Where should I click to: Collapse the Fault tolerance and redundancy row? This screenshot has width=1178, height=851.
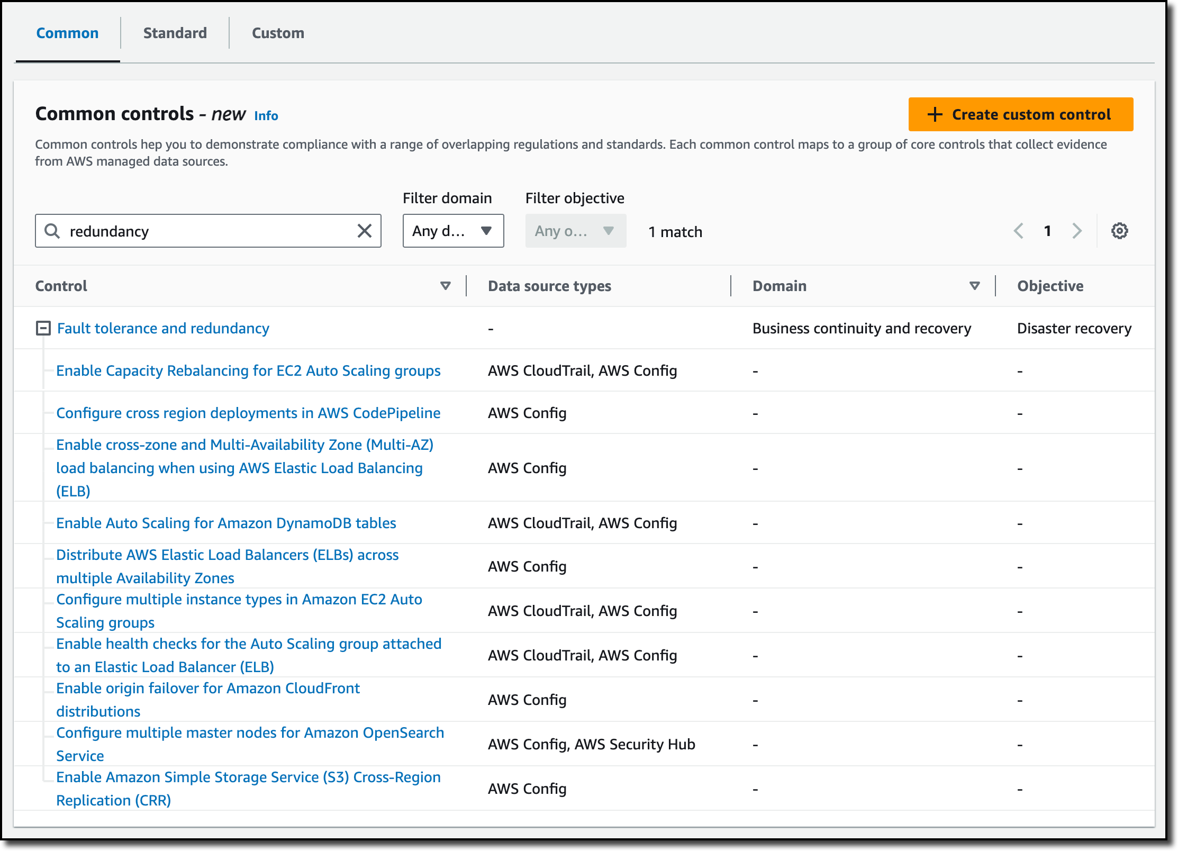[x=43, y=328]
